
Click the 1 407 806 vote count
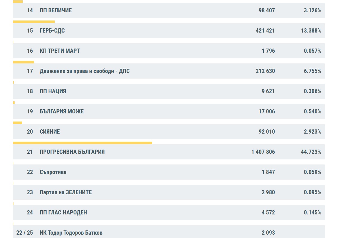coord(263,152)
